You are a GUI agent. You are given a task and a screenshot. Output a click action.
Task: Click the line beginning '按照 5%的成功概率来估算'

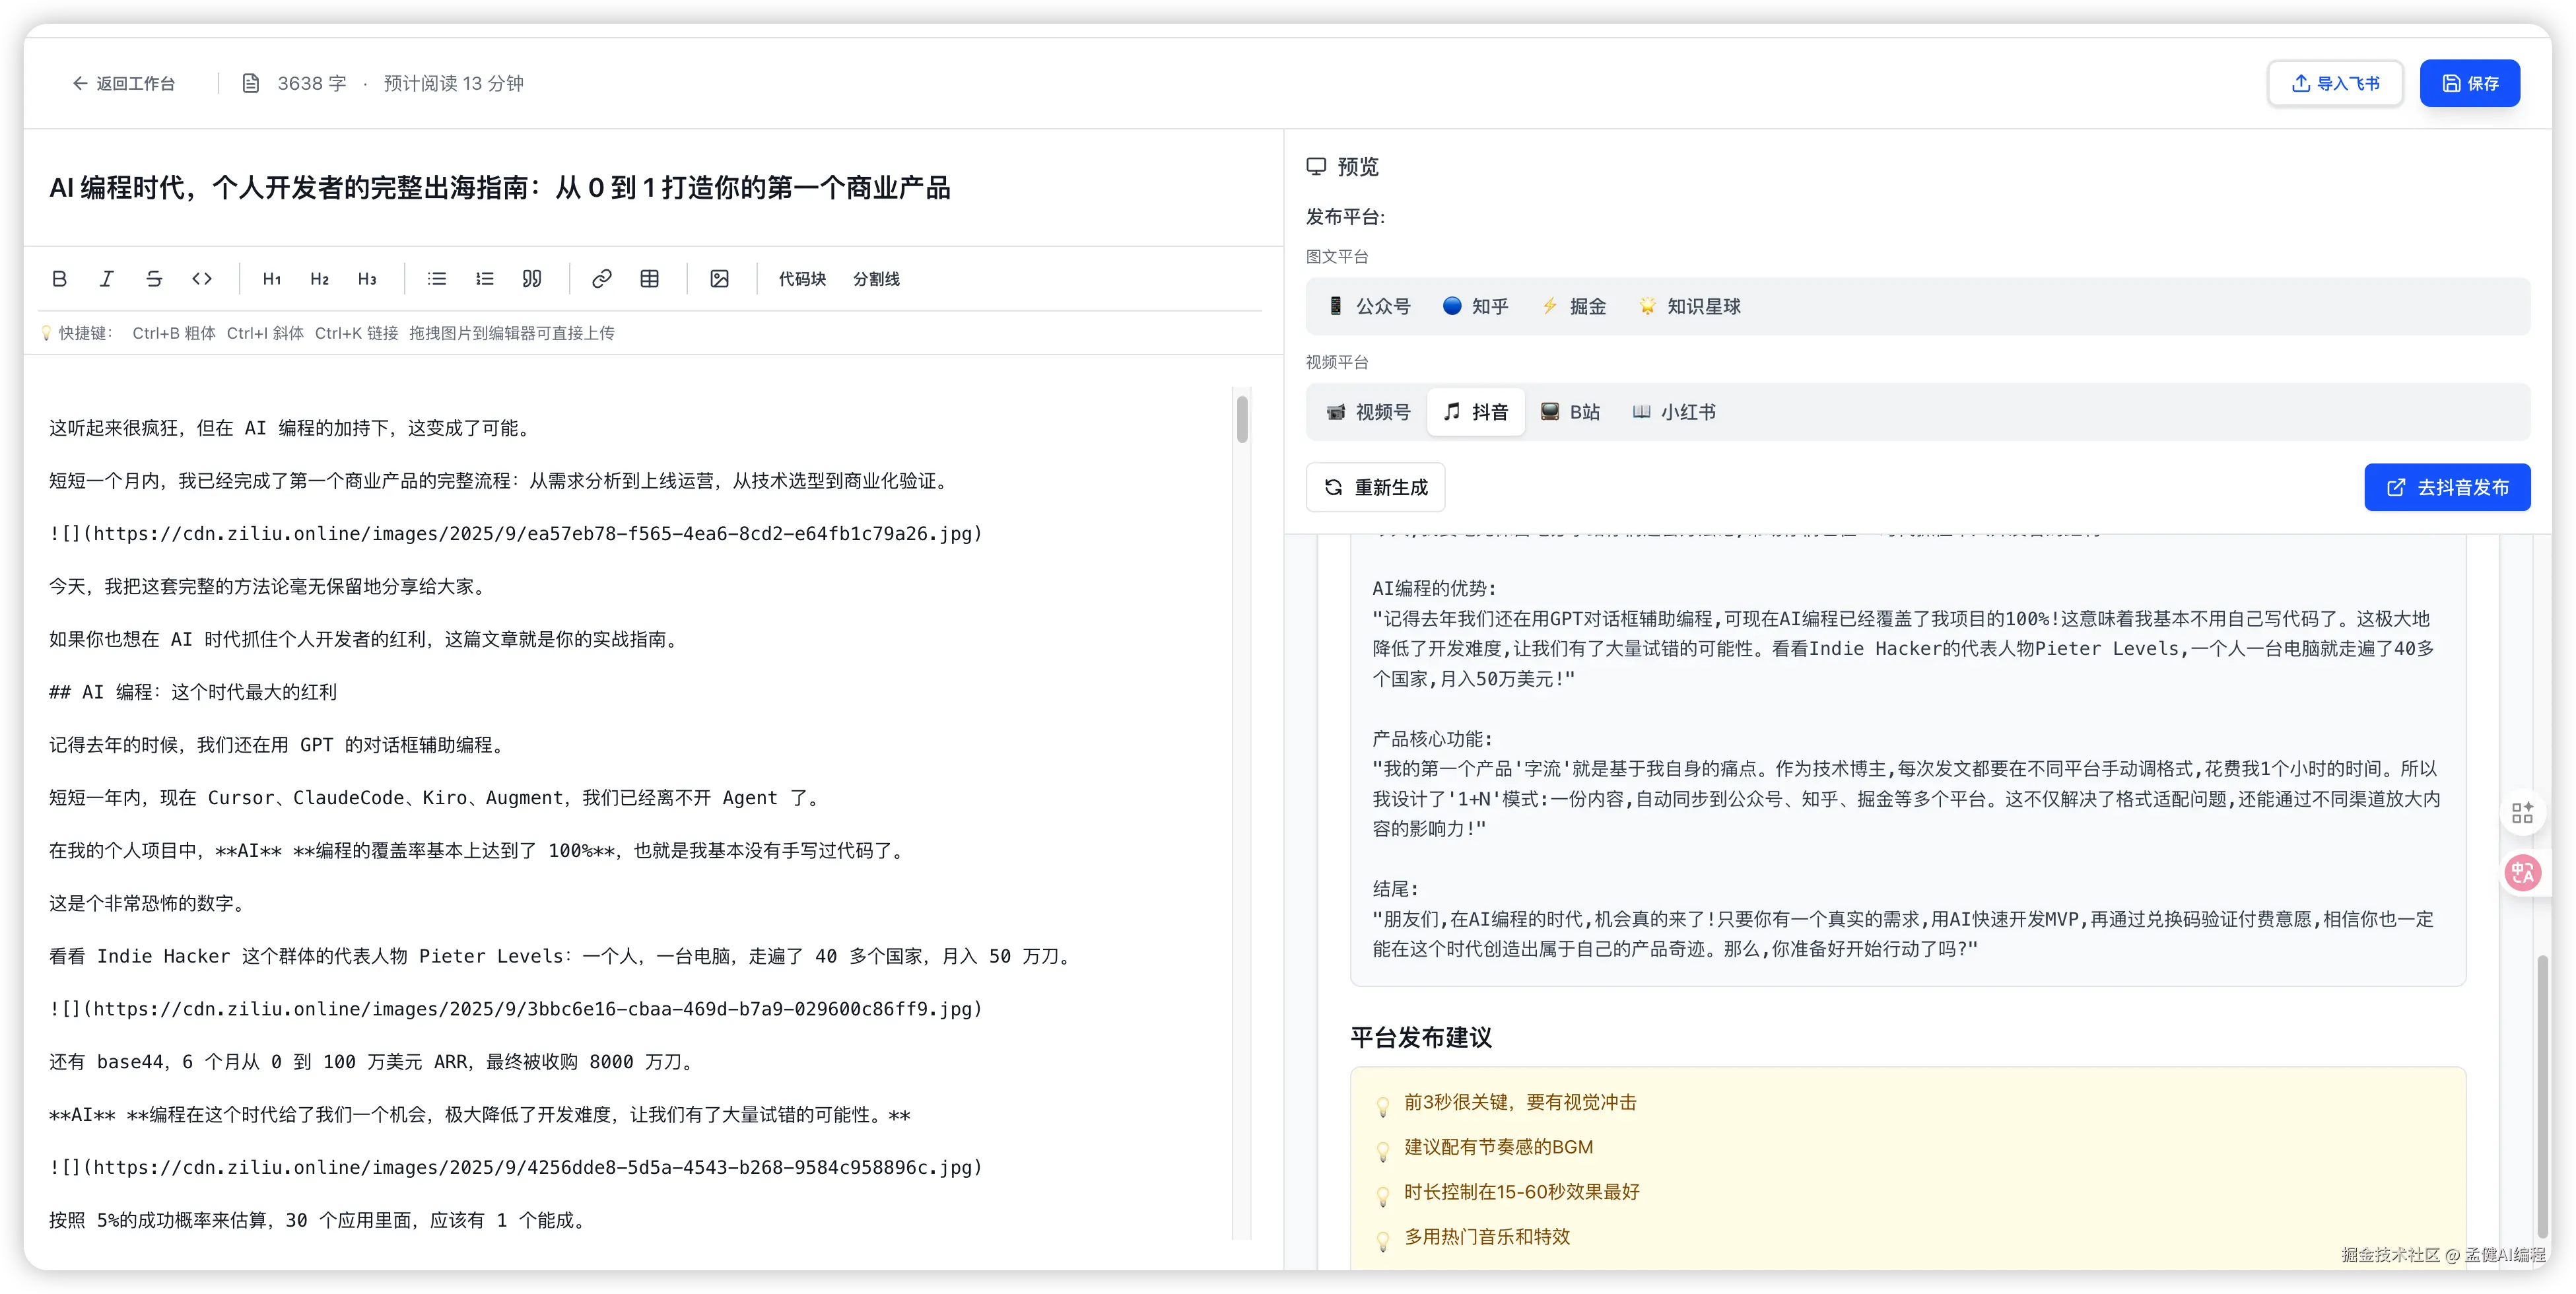coord(319,1220)
